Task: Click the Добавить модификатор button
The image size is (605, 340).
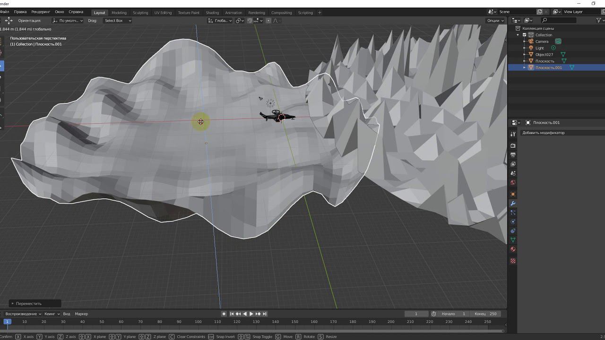Action: point(543,133)
